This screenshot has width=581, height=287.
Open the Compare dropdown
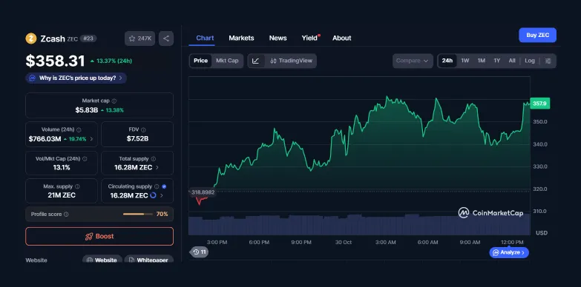[x=413, y=61]
